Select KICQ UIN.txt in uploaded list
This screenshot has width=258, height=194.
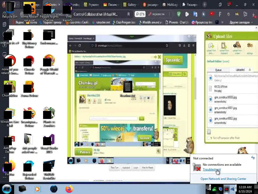point(232,88)
